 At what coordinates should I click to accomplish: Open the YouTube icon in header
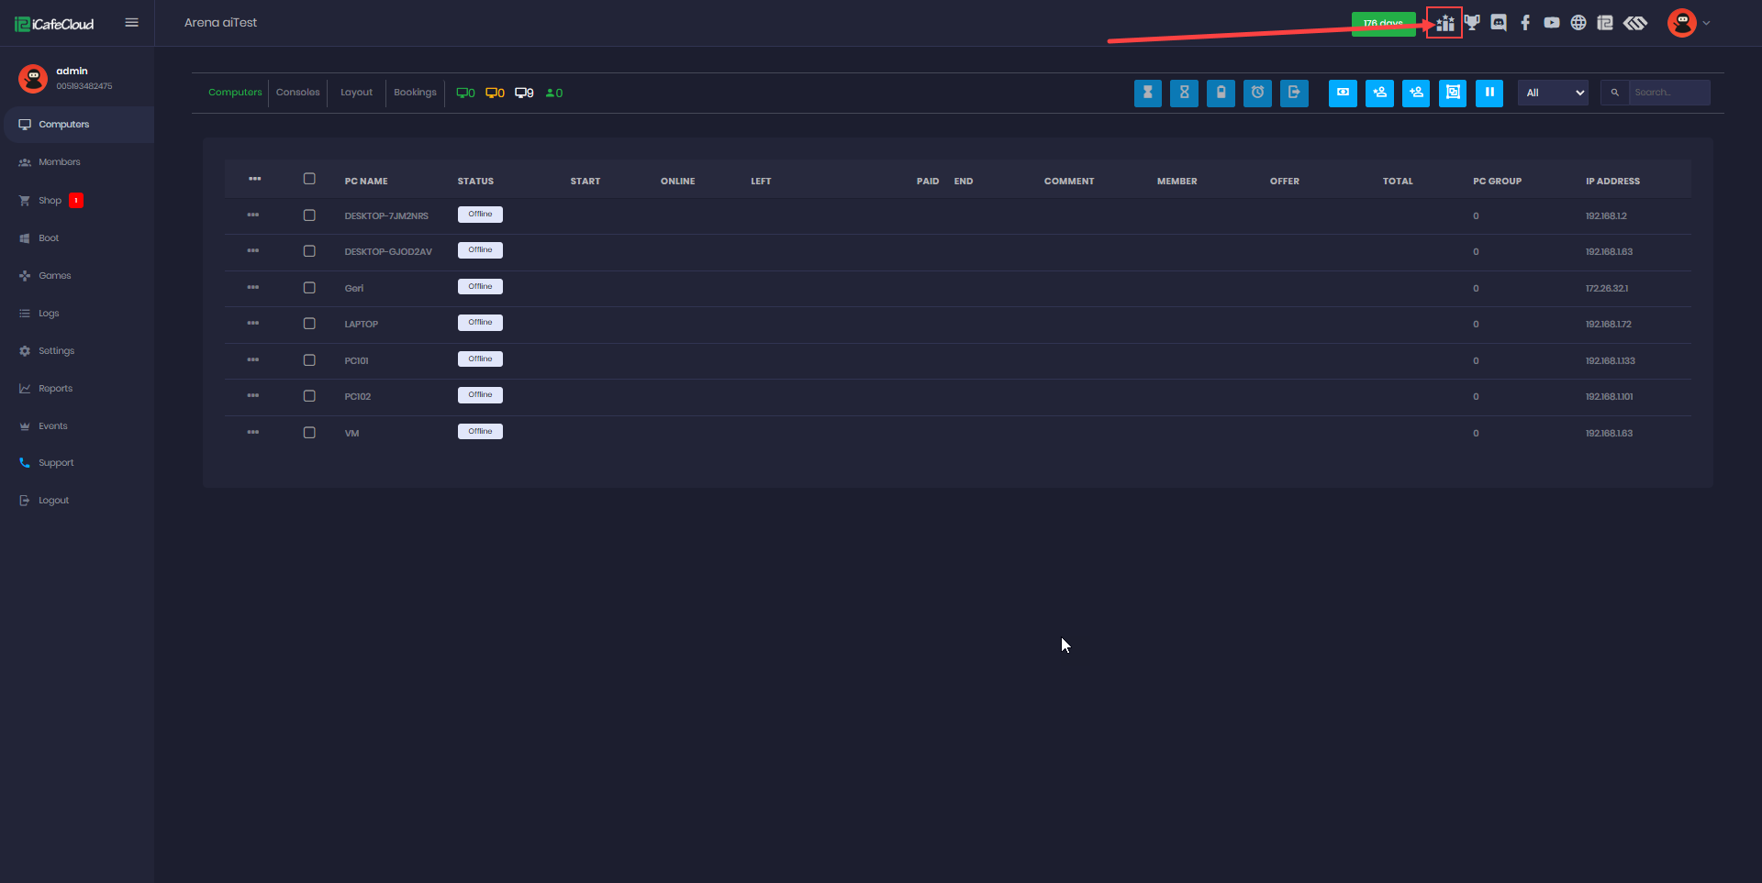click(1552, 23)
